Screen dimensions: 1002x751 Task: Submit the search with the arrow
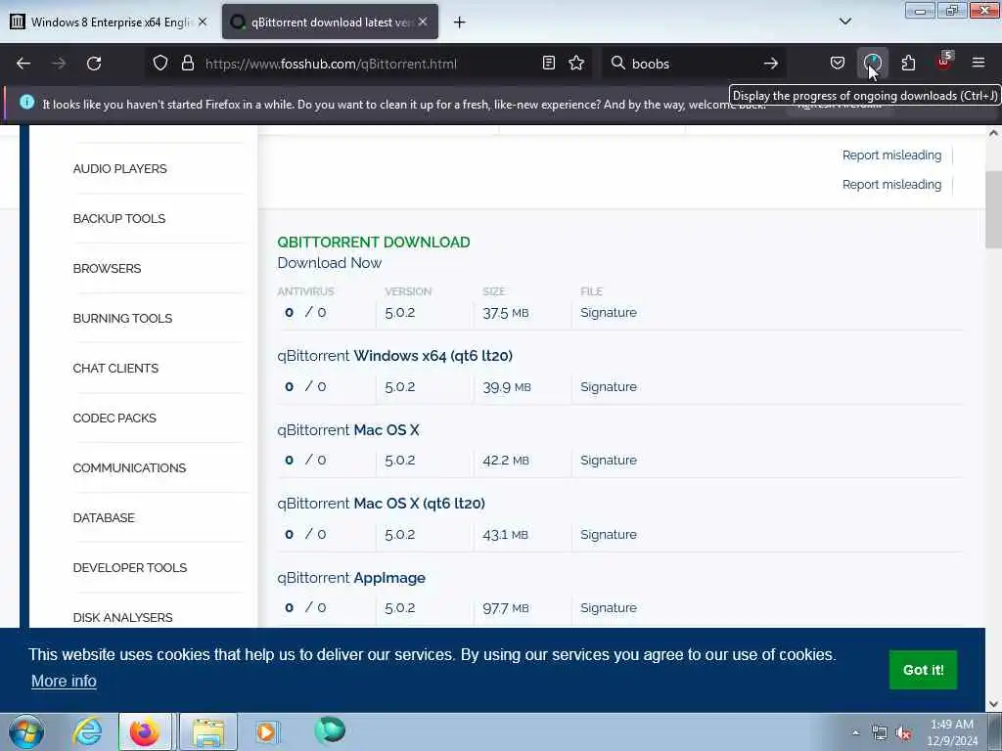click(771, 64)
